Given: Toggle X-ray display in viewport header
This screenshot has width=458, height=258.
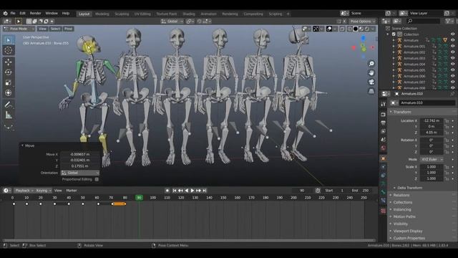Looking at the screenshot, I should pos(342,29).
